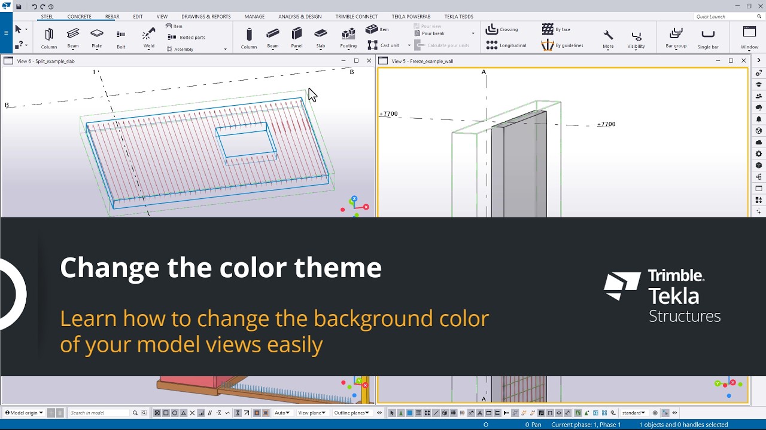Click the Cast unit button

(x=383, y=45)
